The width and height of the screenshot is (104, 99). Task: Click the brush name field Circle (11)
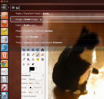(38, 88)
